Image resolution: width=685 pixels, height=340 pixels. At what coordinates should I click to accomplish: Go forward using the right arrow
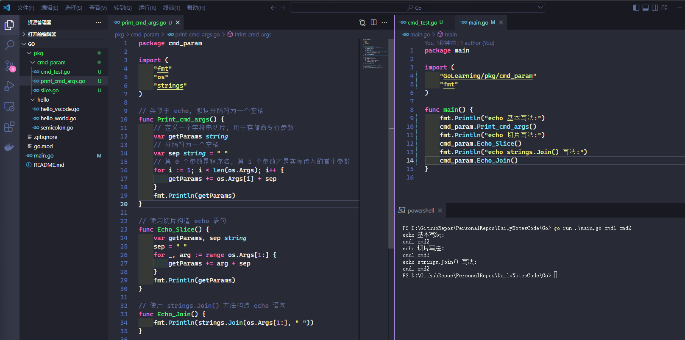pyautogui.click(x=283, y=8)
